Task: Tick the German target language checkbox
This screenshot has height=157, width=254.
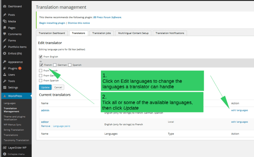Action: 55,65
